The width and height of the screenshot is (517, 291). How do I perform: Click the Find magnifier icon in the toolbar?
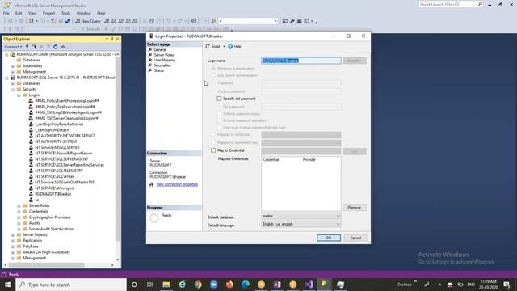click(213, 21)
